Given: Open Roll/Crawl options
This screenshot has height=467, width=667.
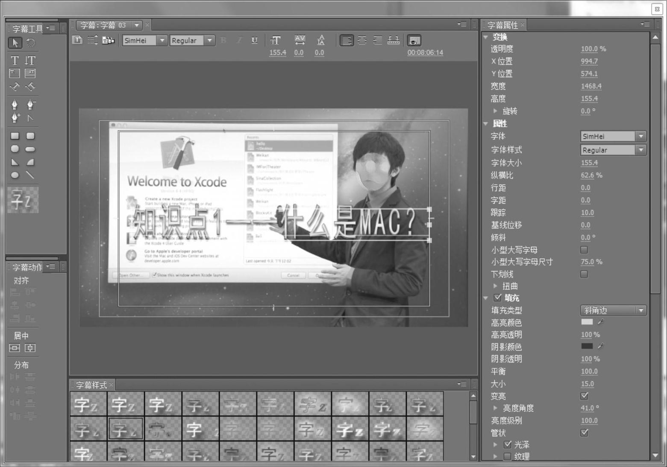Looking at the screenshot, I should pyautogui.click(x=93, y=40).
